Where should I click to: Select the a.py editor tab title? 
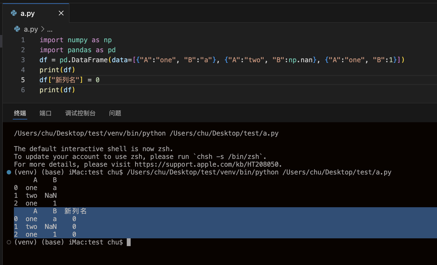[x=28, y=13]
